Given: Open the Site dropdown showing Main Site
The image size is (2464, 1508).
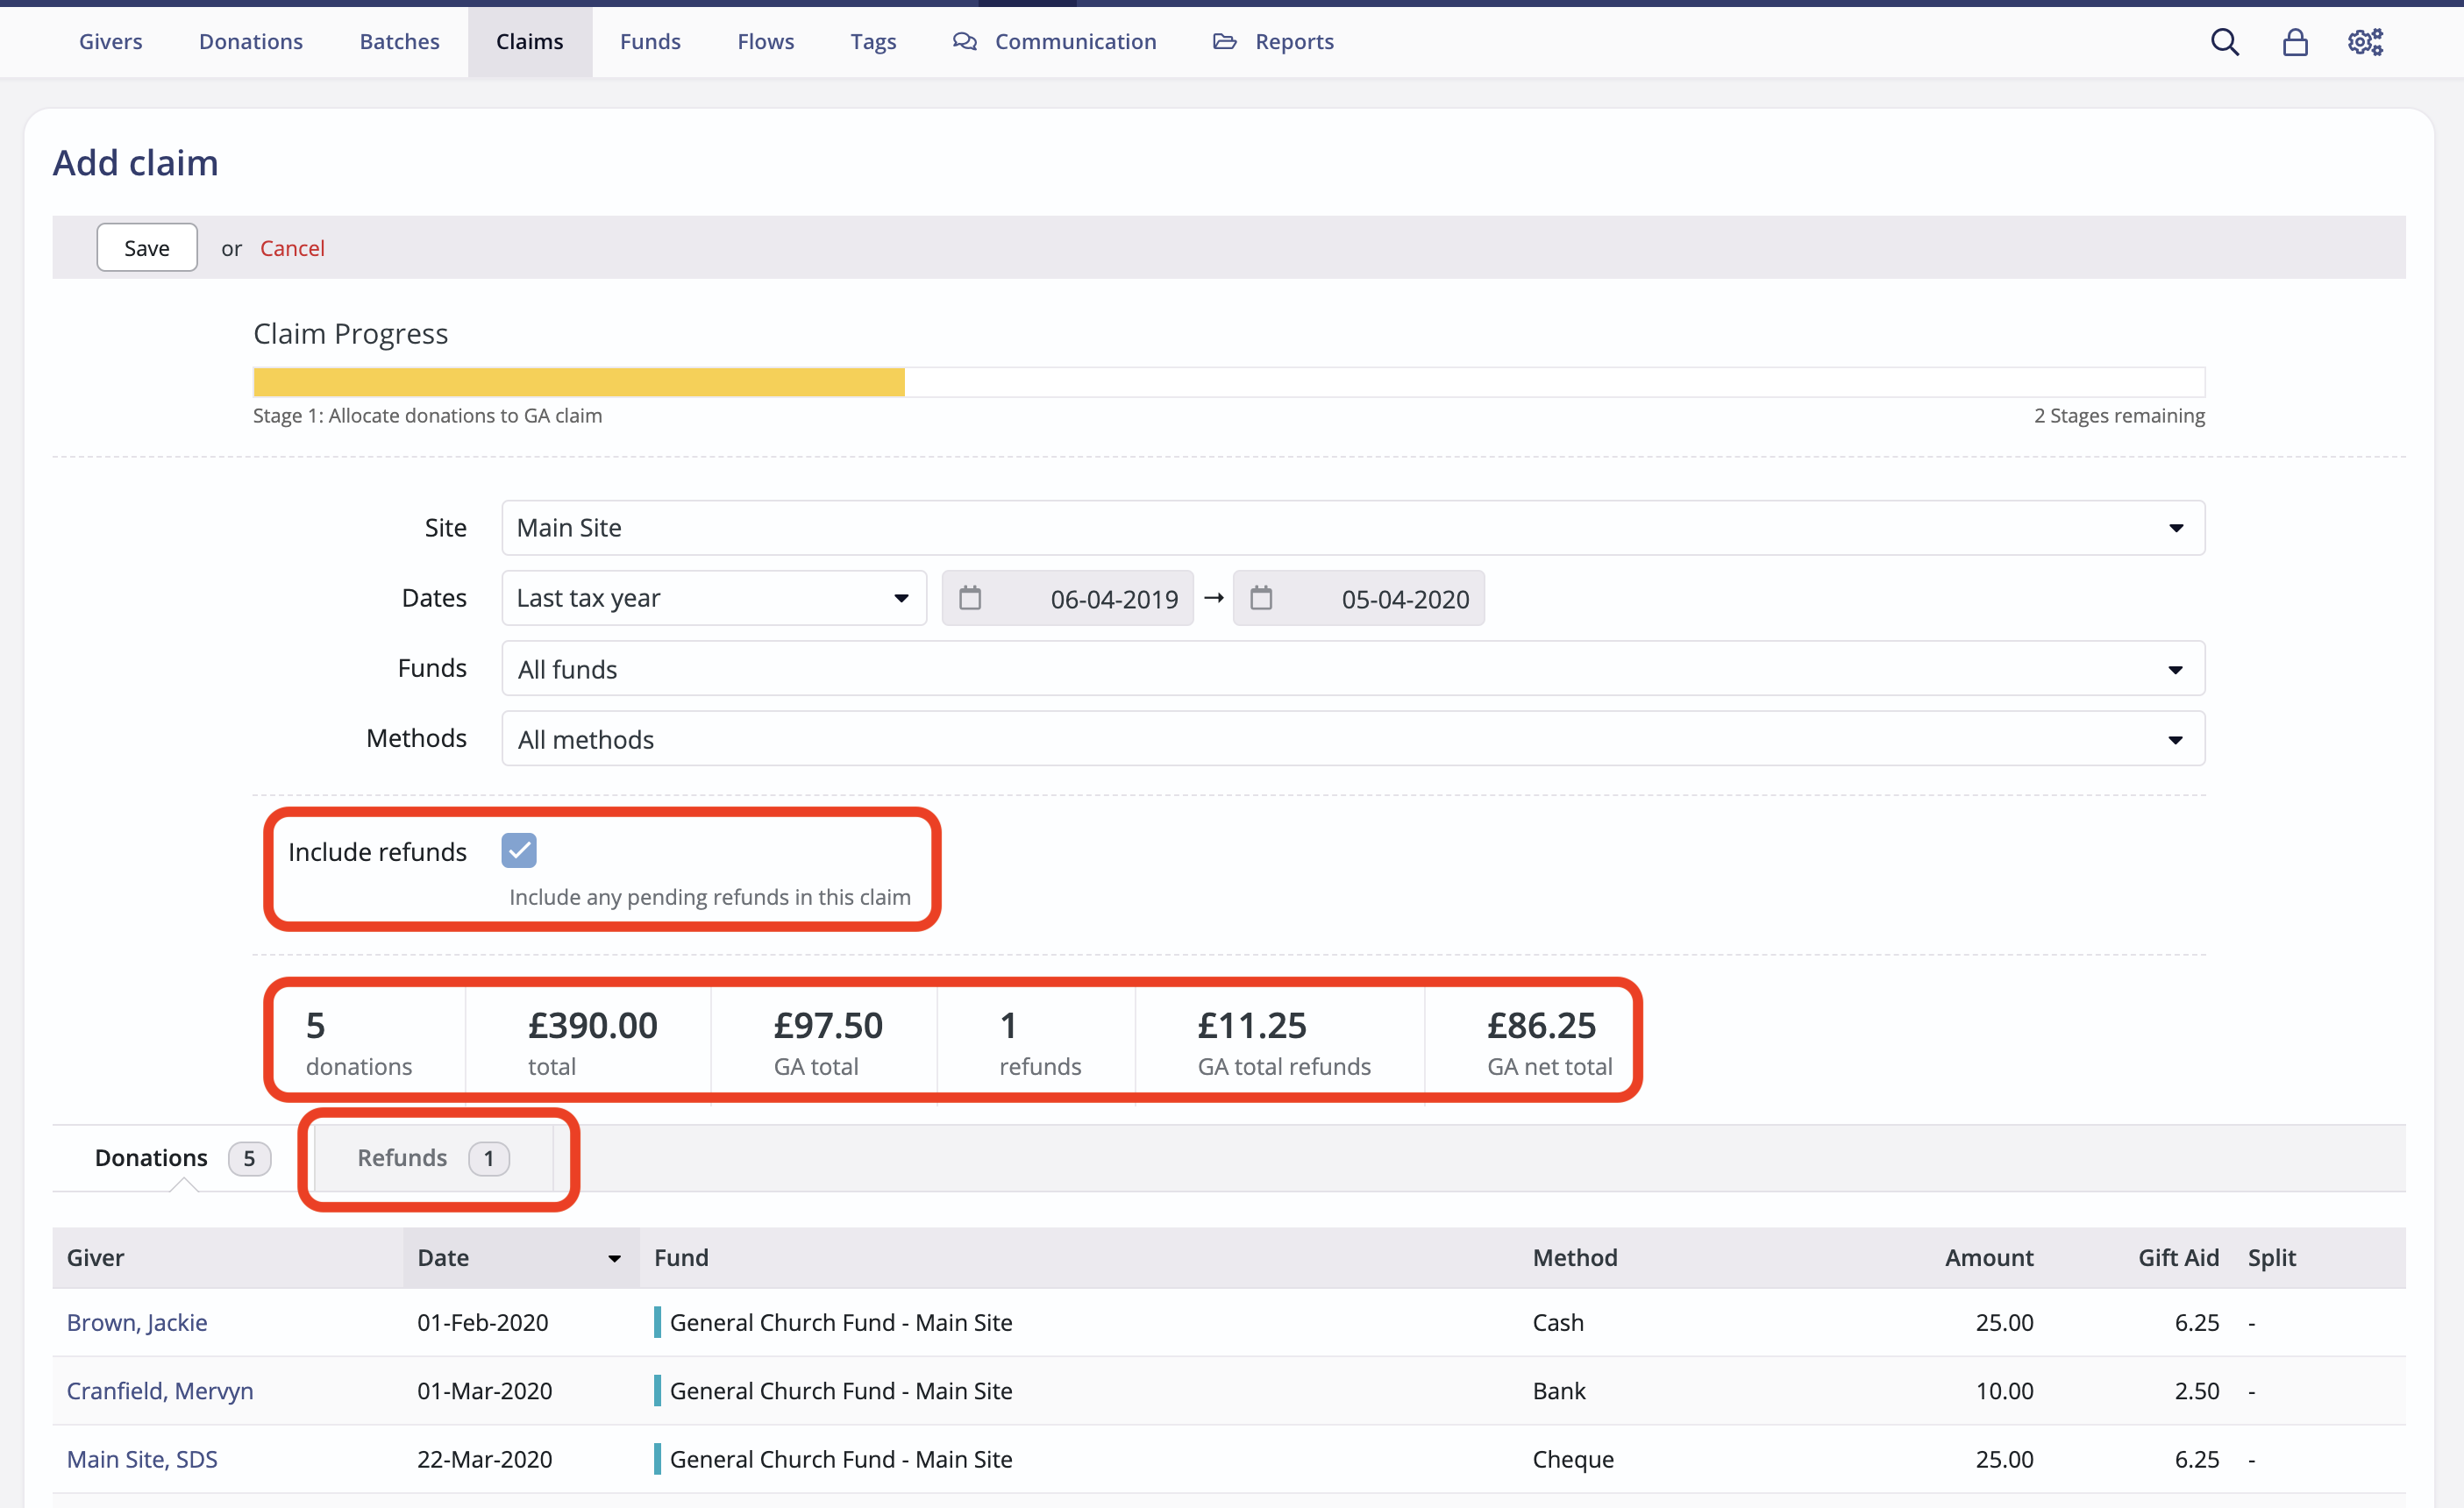Looking at the screenshot, I should (x=2177, y=528).
